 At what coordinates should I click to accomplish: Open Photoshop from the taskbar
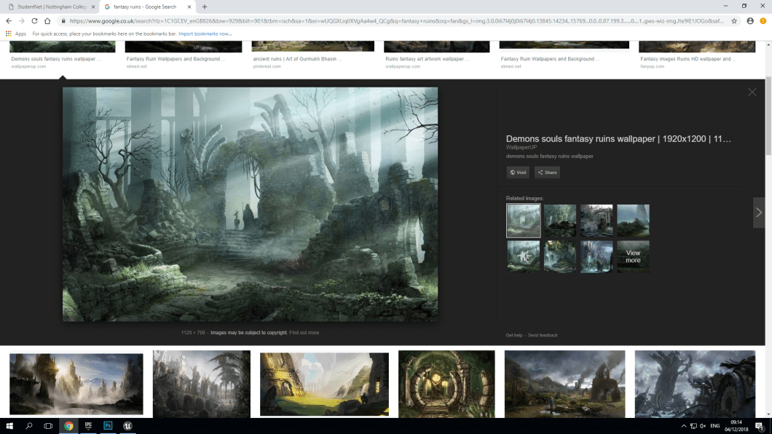tap(108, 426)
